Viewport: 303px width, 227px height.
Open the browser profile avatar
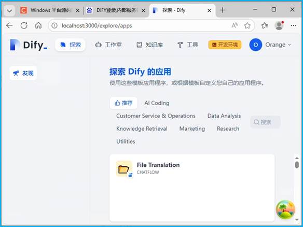279,25
